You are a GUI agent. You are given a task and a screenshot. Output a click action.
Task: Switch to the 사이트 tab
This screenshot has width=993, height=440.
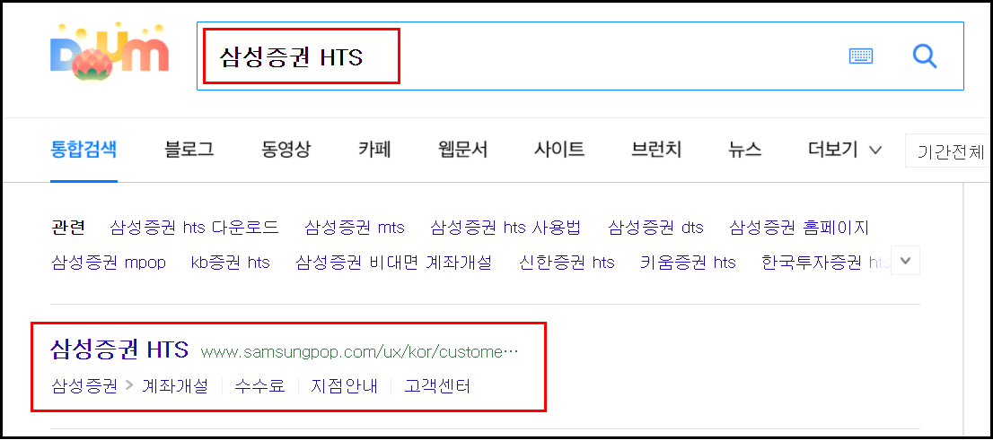pos(559,150)
